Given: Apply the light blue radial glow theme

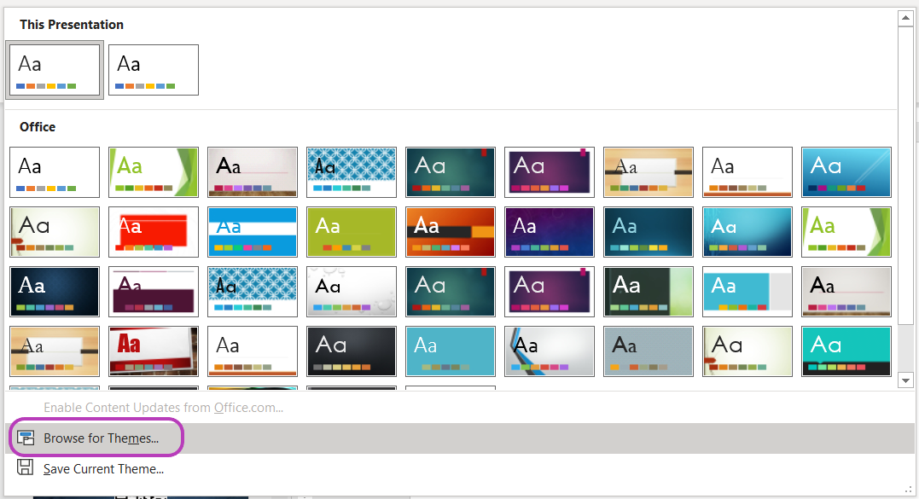Looking at the screenshot, I should (x=747, y=232).
